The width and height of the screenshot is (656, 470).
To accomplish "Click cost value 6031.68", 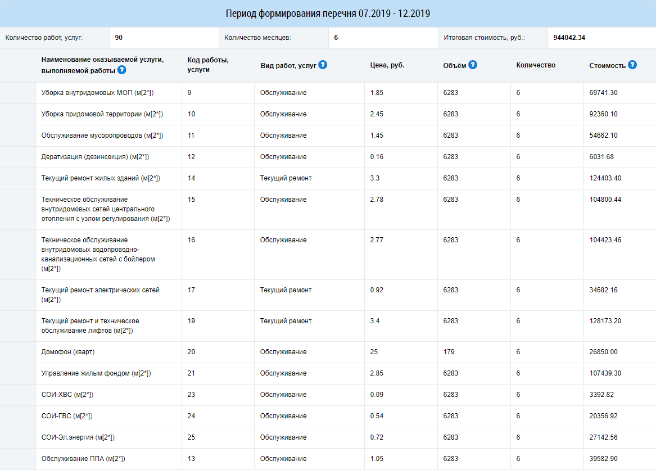I will (x=601, y=157).
